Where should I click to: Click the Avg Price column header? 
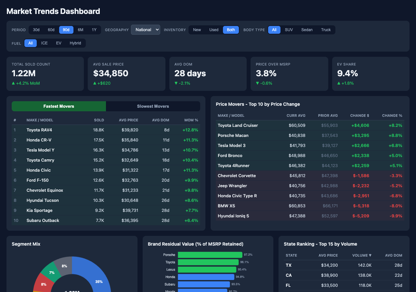[x=328, y=255]
